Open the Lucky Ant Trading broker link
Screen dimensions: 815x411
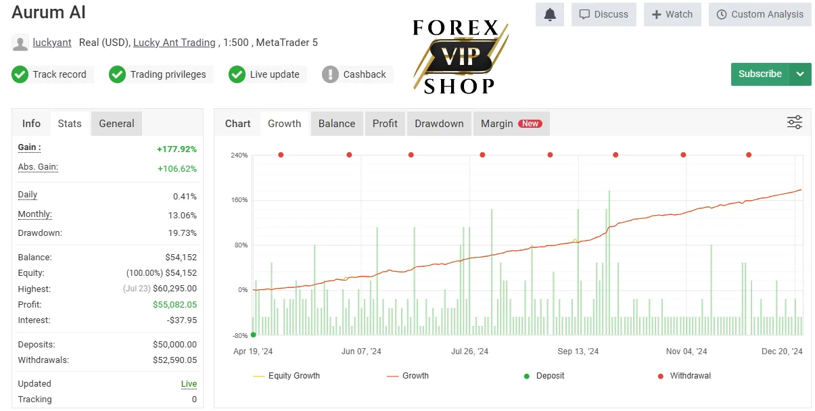click(174, 43)
